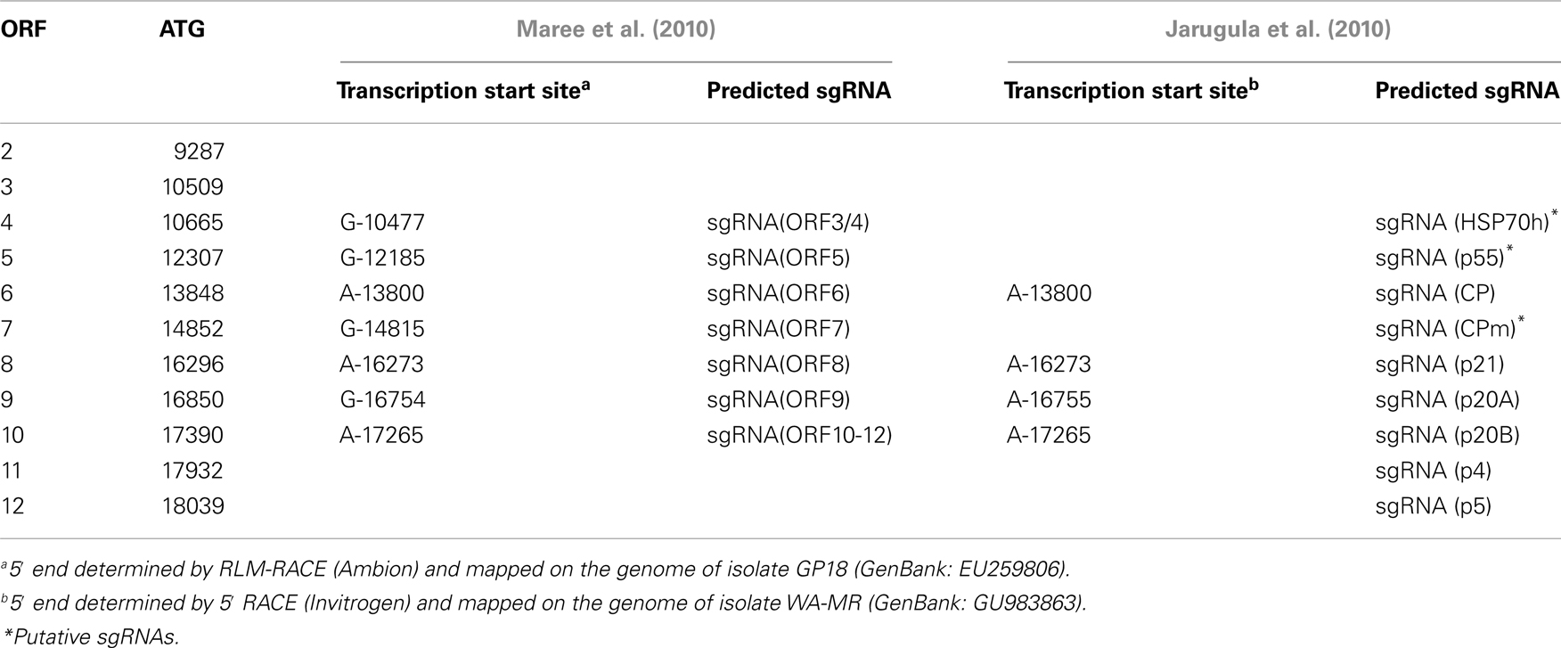Click the sgRNA(ORF7) cell

click(778, 329)
